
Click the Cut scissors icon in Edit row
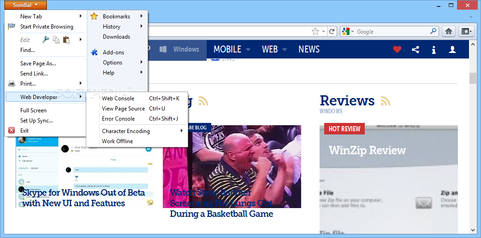click(46, 39)
